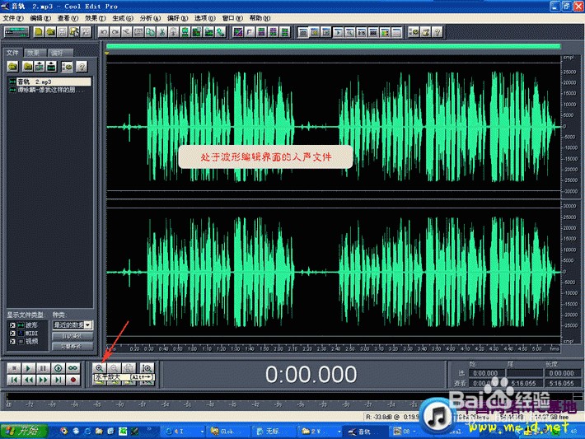Pause playback with the pause button

tap(44, 368)
